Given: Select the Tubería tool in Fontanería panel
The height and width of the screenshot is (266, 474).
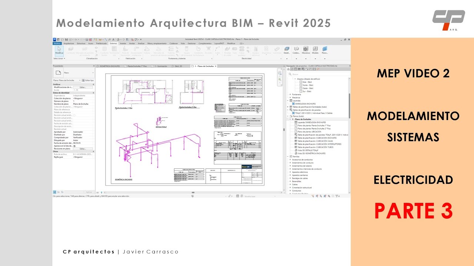Looking at the screenshot, I should click(147, 50).
